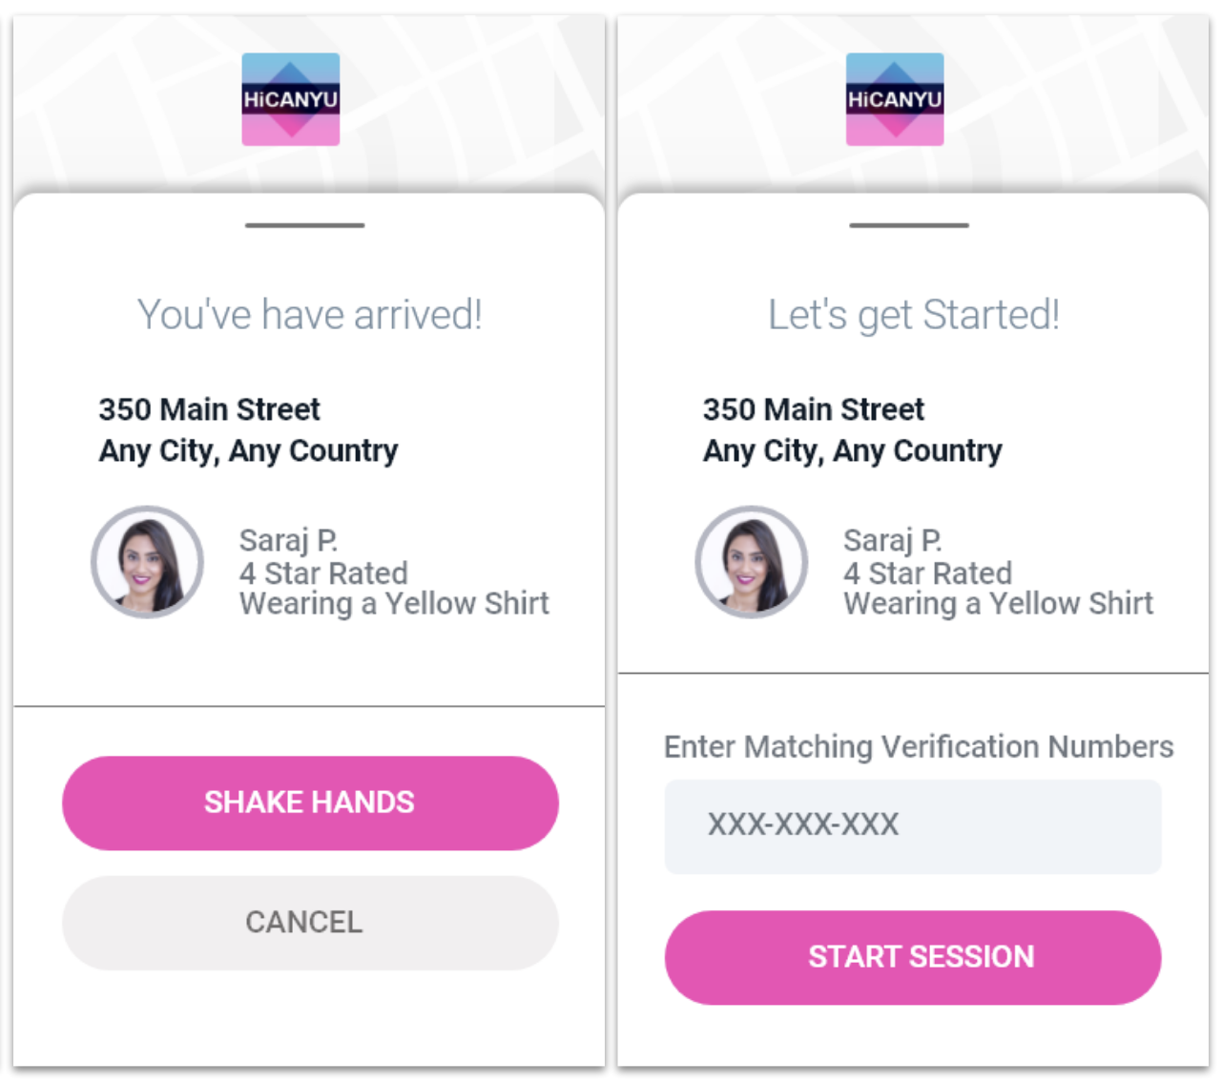Image resolution: width=1222 pixels, height=1084 pixels.
Task: Tap the "Let's get Started!" heading
Action: pos(914,315)
